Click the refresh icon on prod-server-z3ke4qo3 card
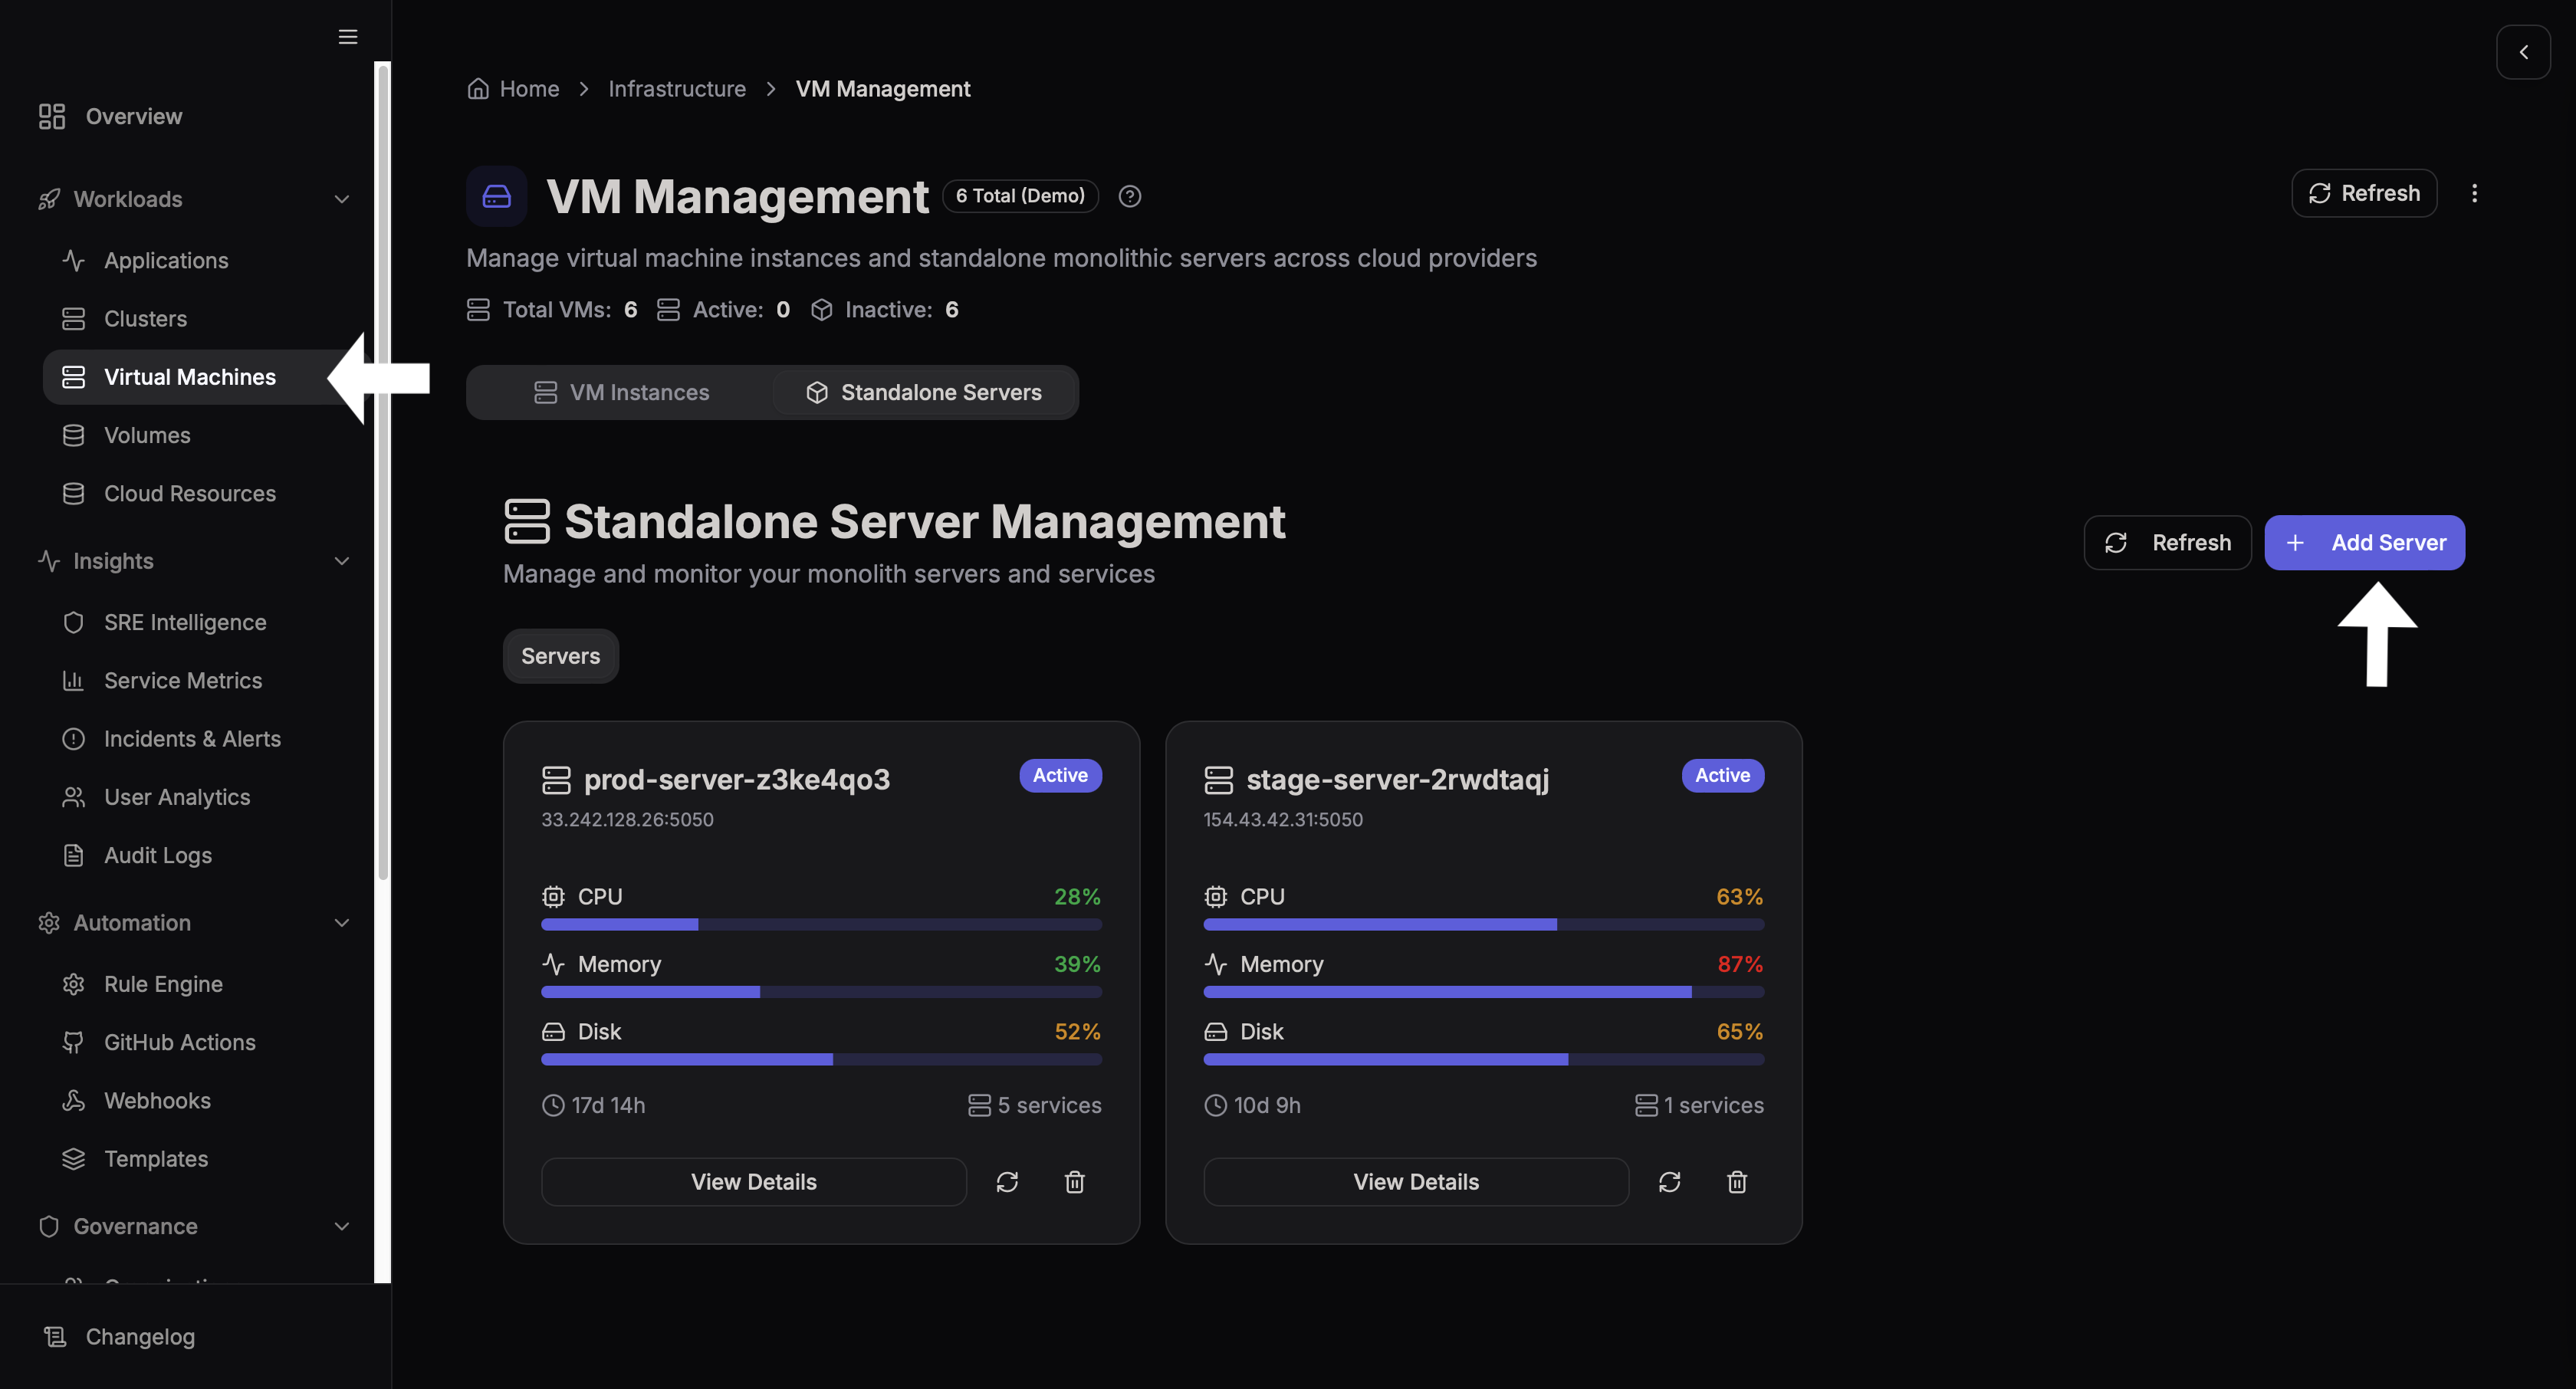The image size is (2576, 1389). pyautogui.click(x=1007, y=1181)
